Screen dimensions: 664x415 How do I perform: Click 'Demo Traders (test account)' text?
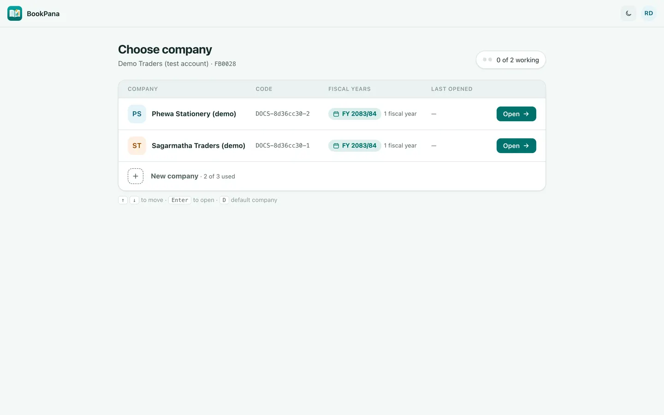(x=163, y=64)
